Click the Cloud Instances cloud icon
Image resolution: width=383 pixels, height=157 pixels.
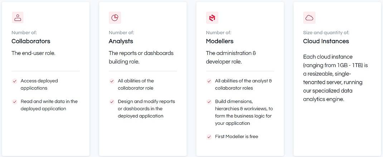pyautogui.click(x=309, y=17)
